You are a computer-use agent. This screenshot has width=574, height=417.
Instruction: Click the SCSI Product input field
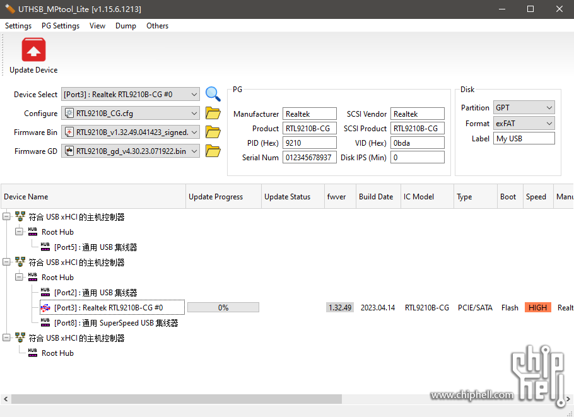click(x=418, y=129)
